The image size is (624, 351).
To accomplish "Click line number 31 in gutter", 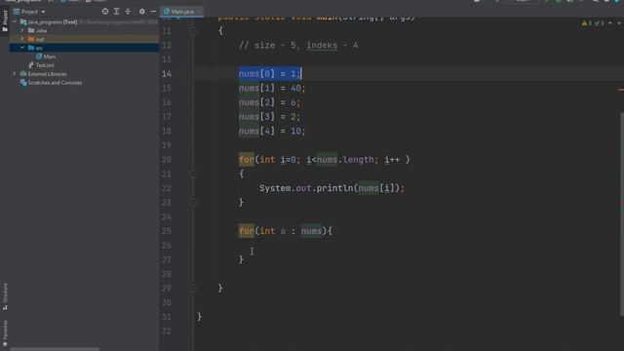I will tap(167, 317).
